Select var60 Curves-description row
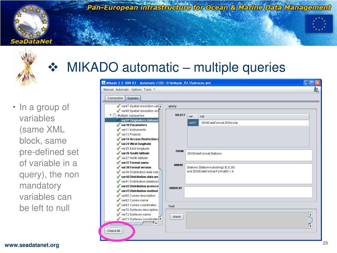The image size is (337, 253). [136, 196]
